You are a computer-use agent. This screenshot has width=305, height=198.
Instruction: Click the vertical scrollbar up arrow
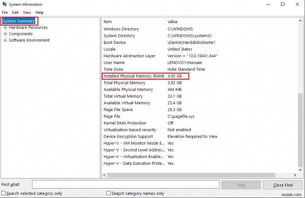(x=300, y=21)
